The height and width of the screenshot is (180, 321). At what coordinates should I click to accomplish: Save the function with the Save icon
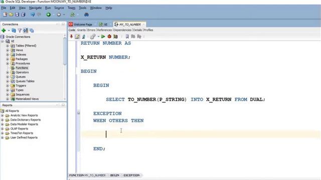click(17, 14)
